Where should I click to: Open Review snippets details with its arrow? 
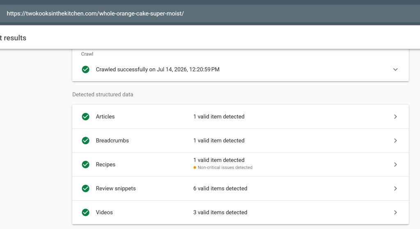point(395,188)
